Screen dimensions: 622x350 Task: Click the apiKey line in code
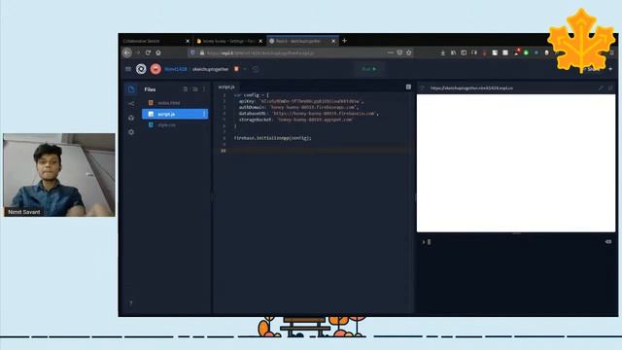pyautogui.click(x=301, y=101)
